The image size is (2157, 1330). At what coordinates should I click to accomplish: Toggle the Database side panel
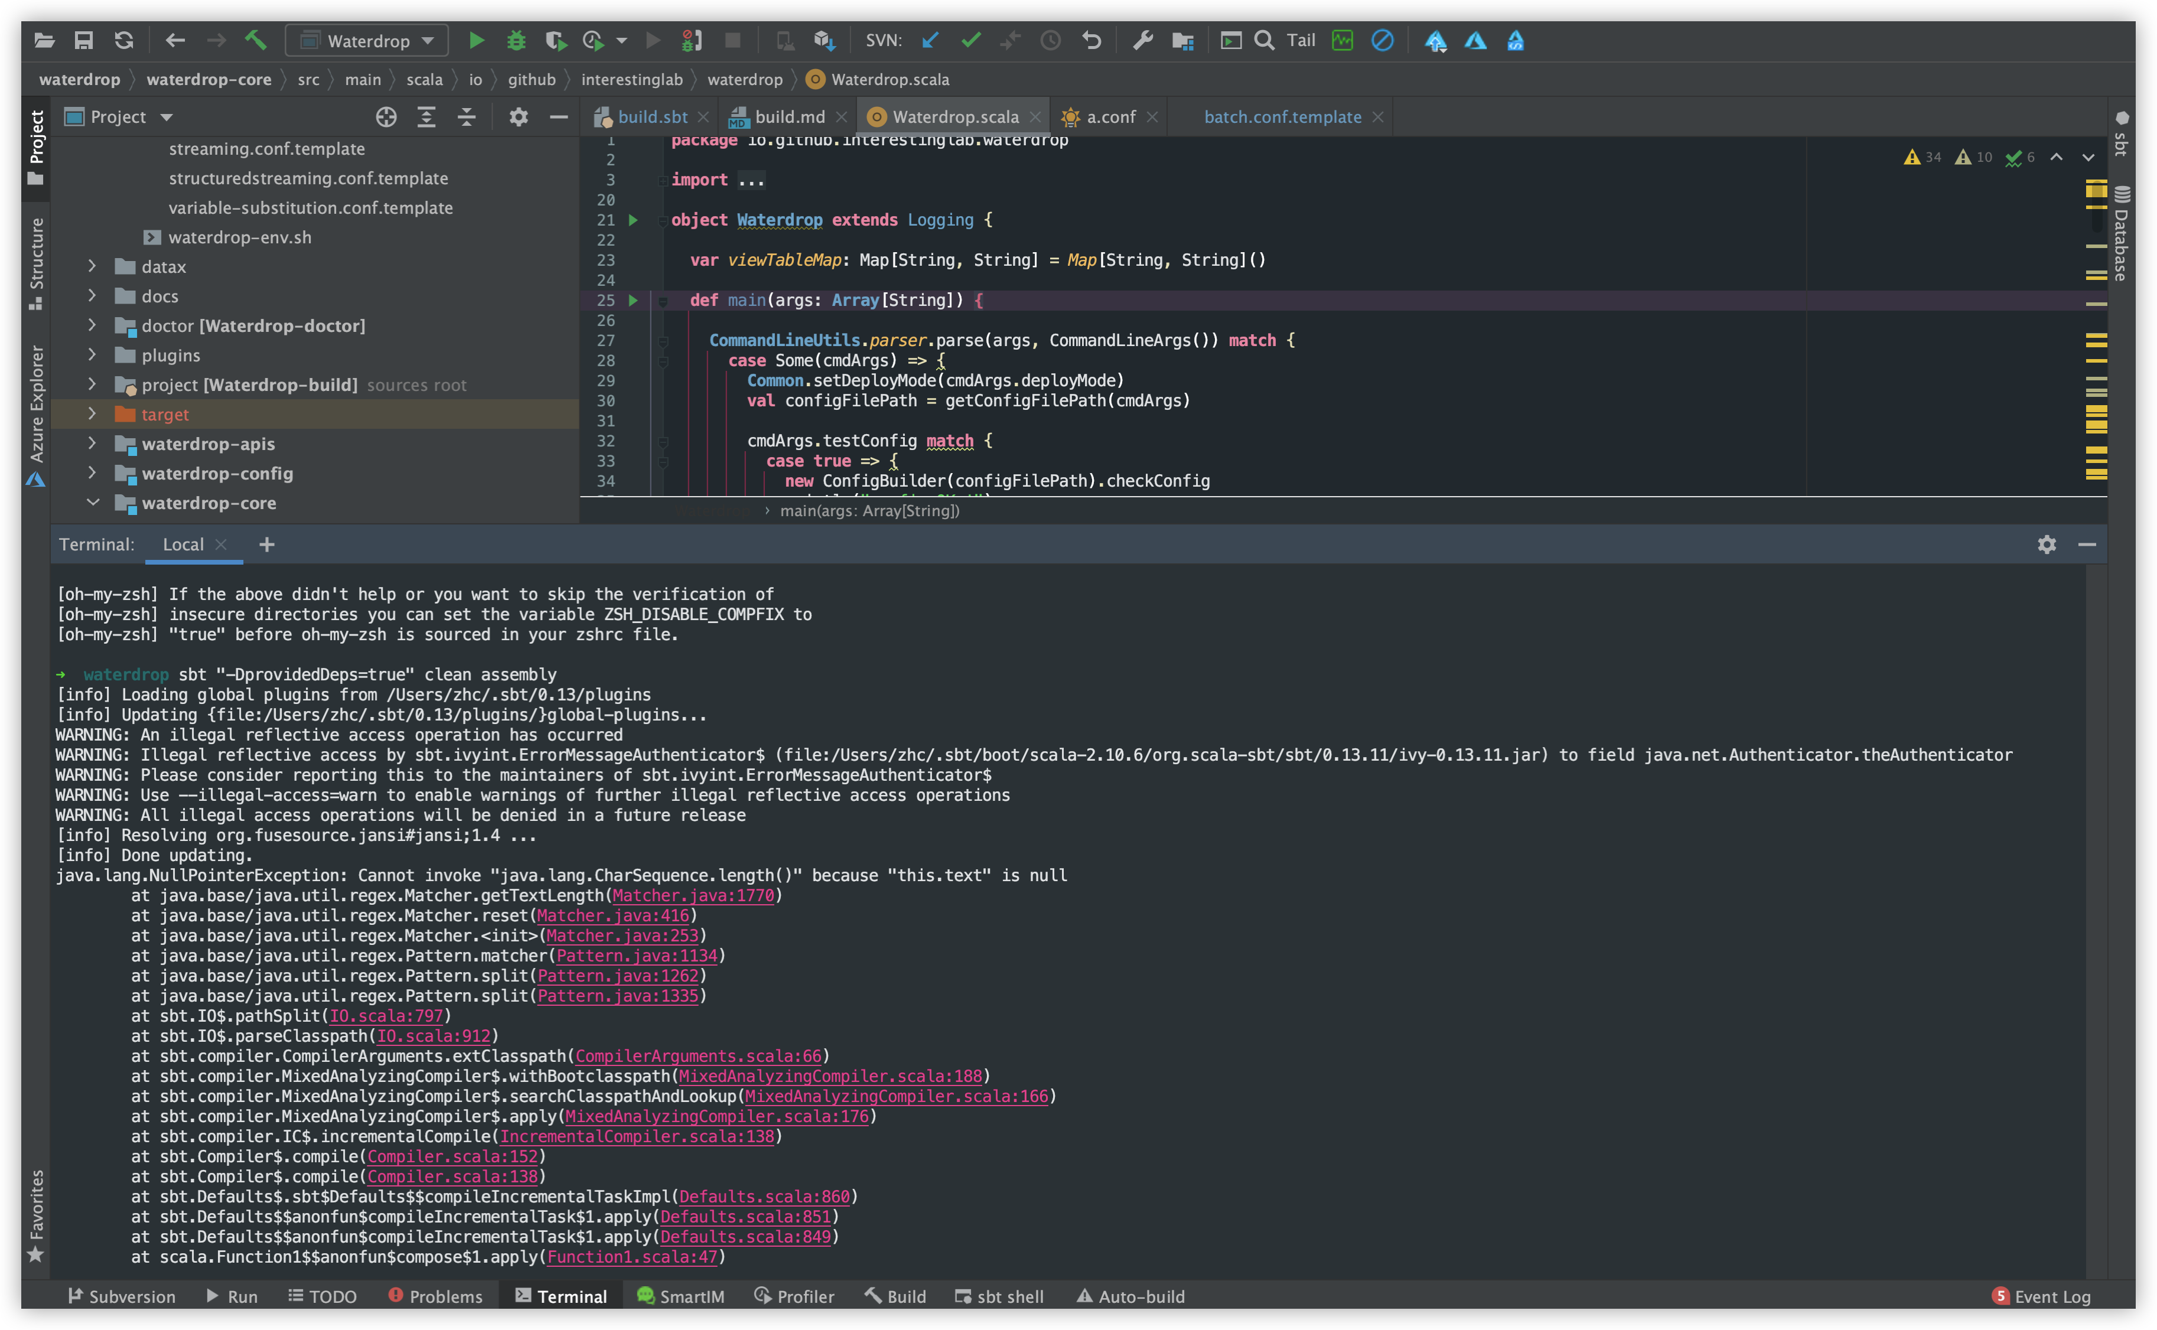tap(2121, 233)
